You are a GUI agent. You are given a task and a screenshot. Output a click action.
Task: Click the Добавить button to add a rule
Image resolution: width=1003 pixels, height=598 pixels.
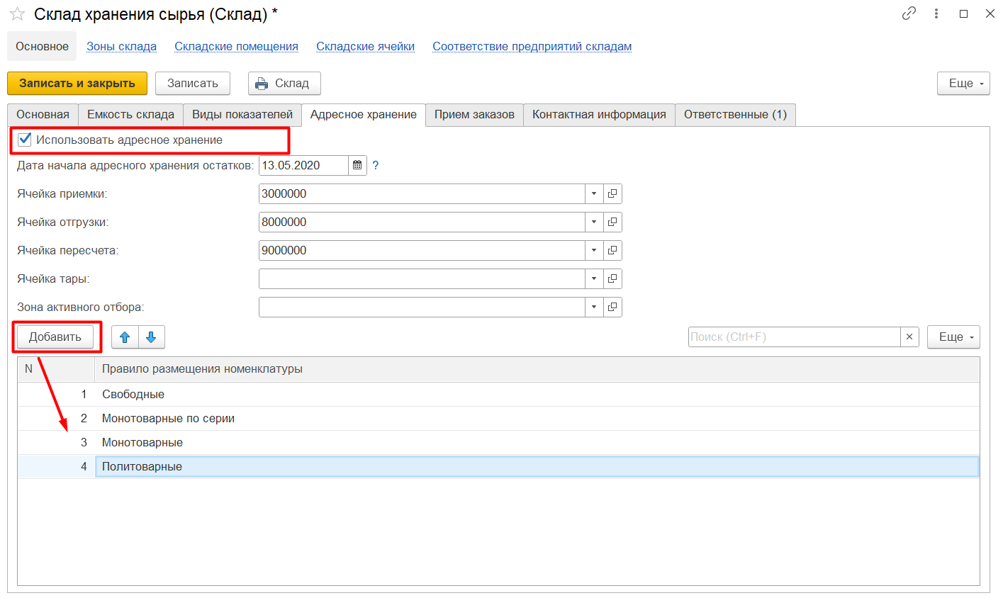click(x=55, y=337)
